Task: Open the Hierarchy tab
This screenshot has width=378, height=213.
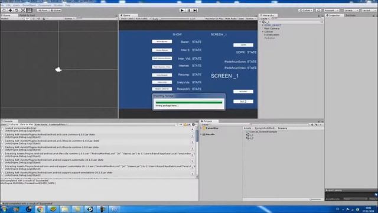Action: point(268,15)
